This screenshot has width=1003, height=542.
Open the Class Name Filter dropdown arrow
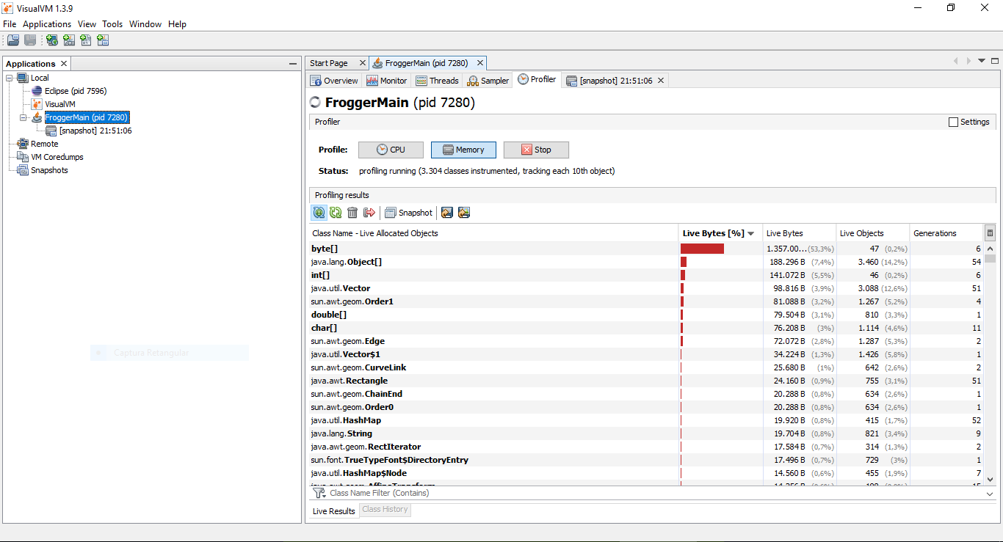(x=990, y=494)
